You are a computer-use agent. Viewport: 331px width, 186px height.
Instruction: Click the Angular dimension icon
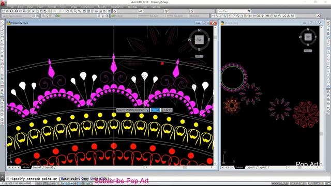242,16
